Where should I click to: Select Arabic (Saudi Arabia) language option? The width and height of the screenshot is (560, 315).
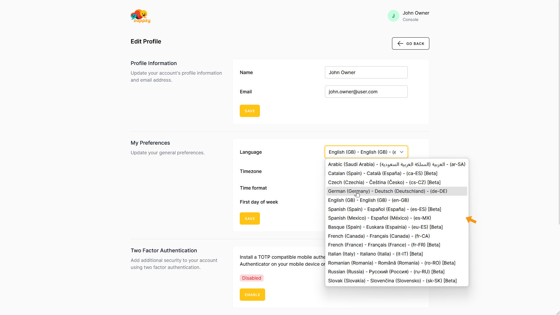(396, 164)
